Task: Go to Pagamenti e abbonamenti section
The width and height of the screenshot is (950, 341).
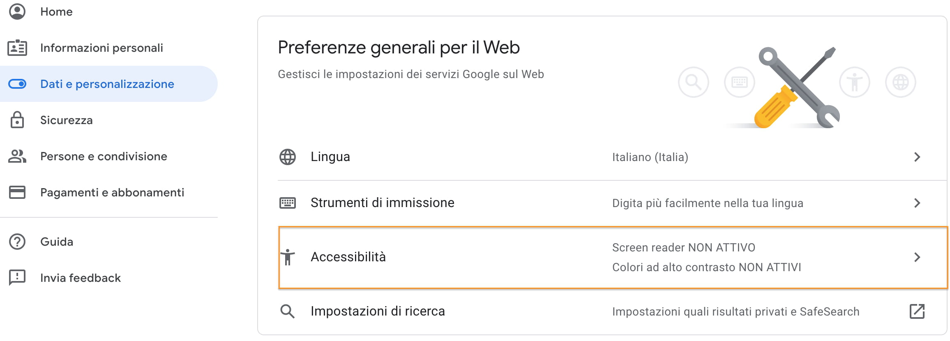Action: point(112,193)
